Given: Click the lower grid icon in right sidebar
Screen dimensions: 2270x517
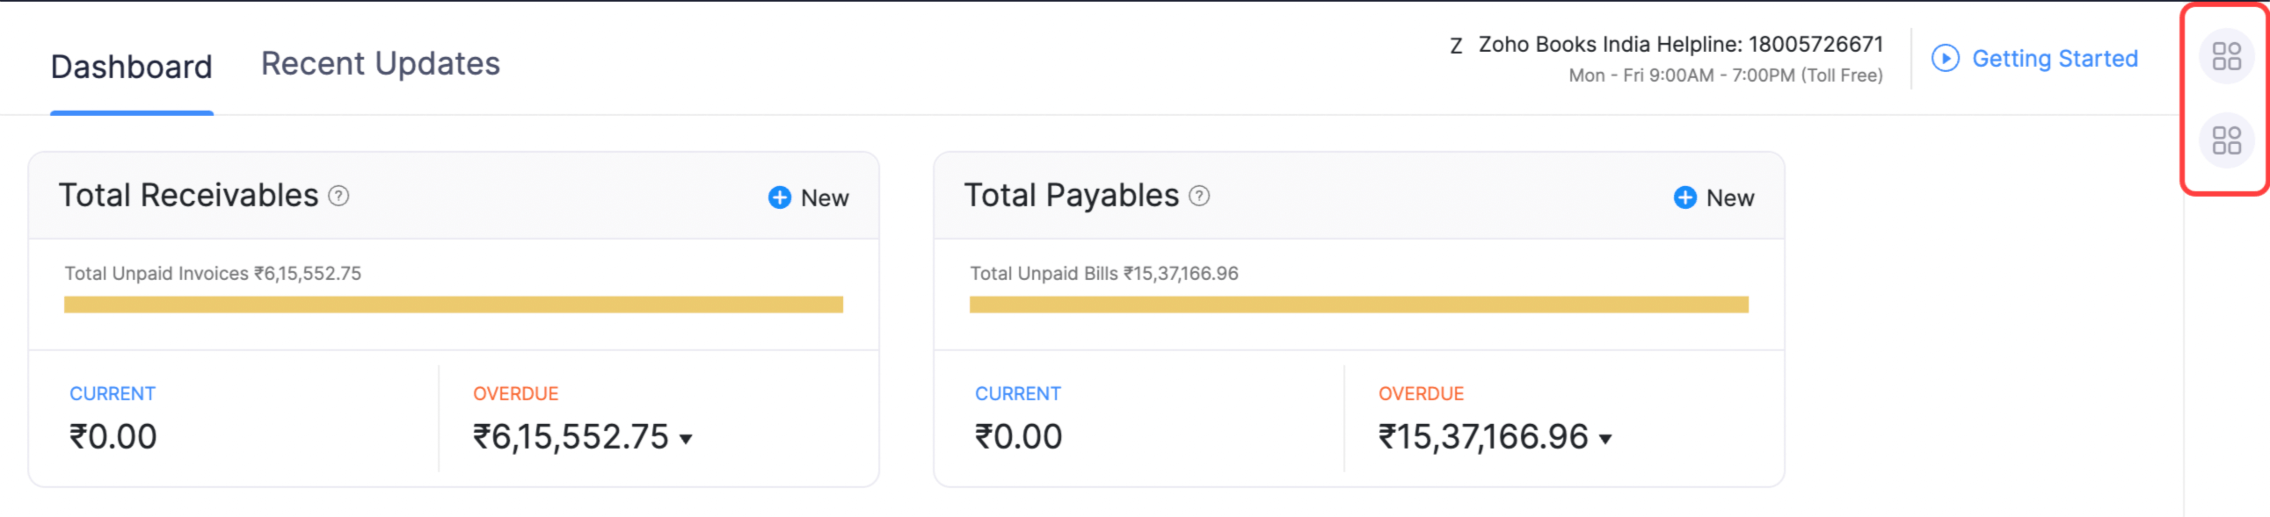Looking at the screenshot, I should (x=2226, y=140).
